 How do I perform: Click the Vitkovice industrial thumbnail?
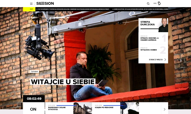82,108
